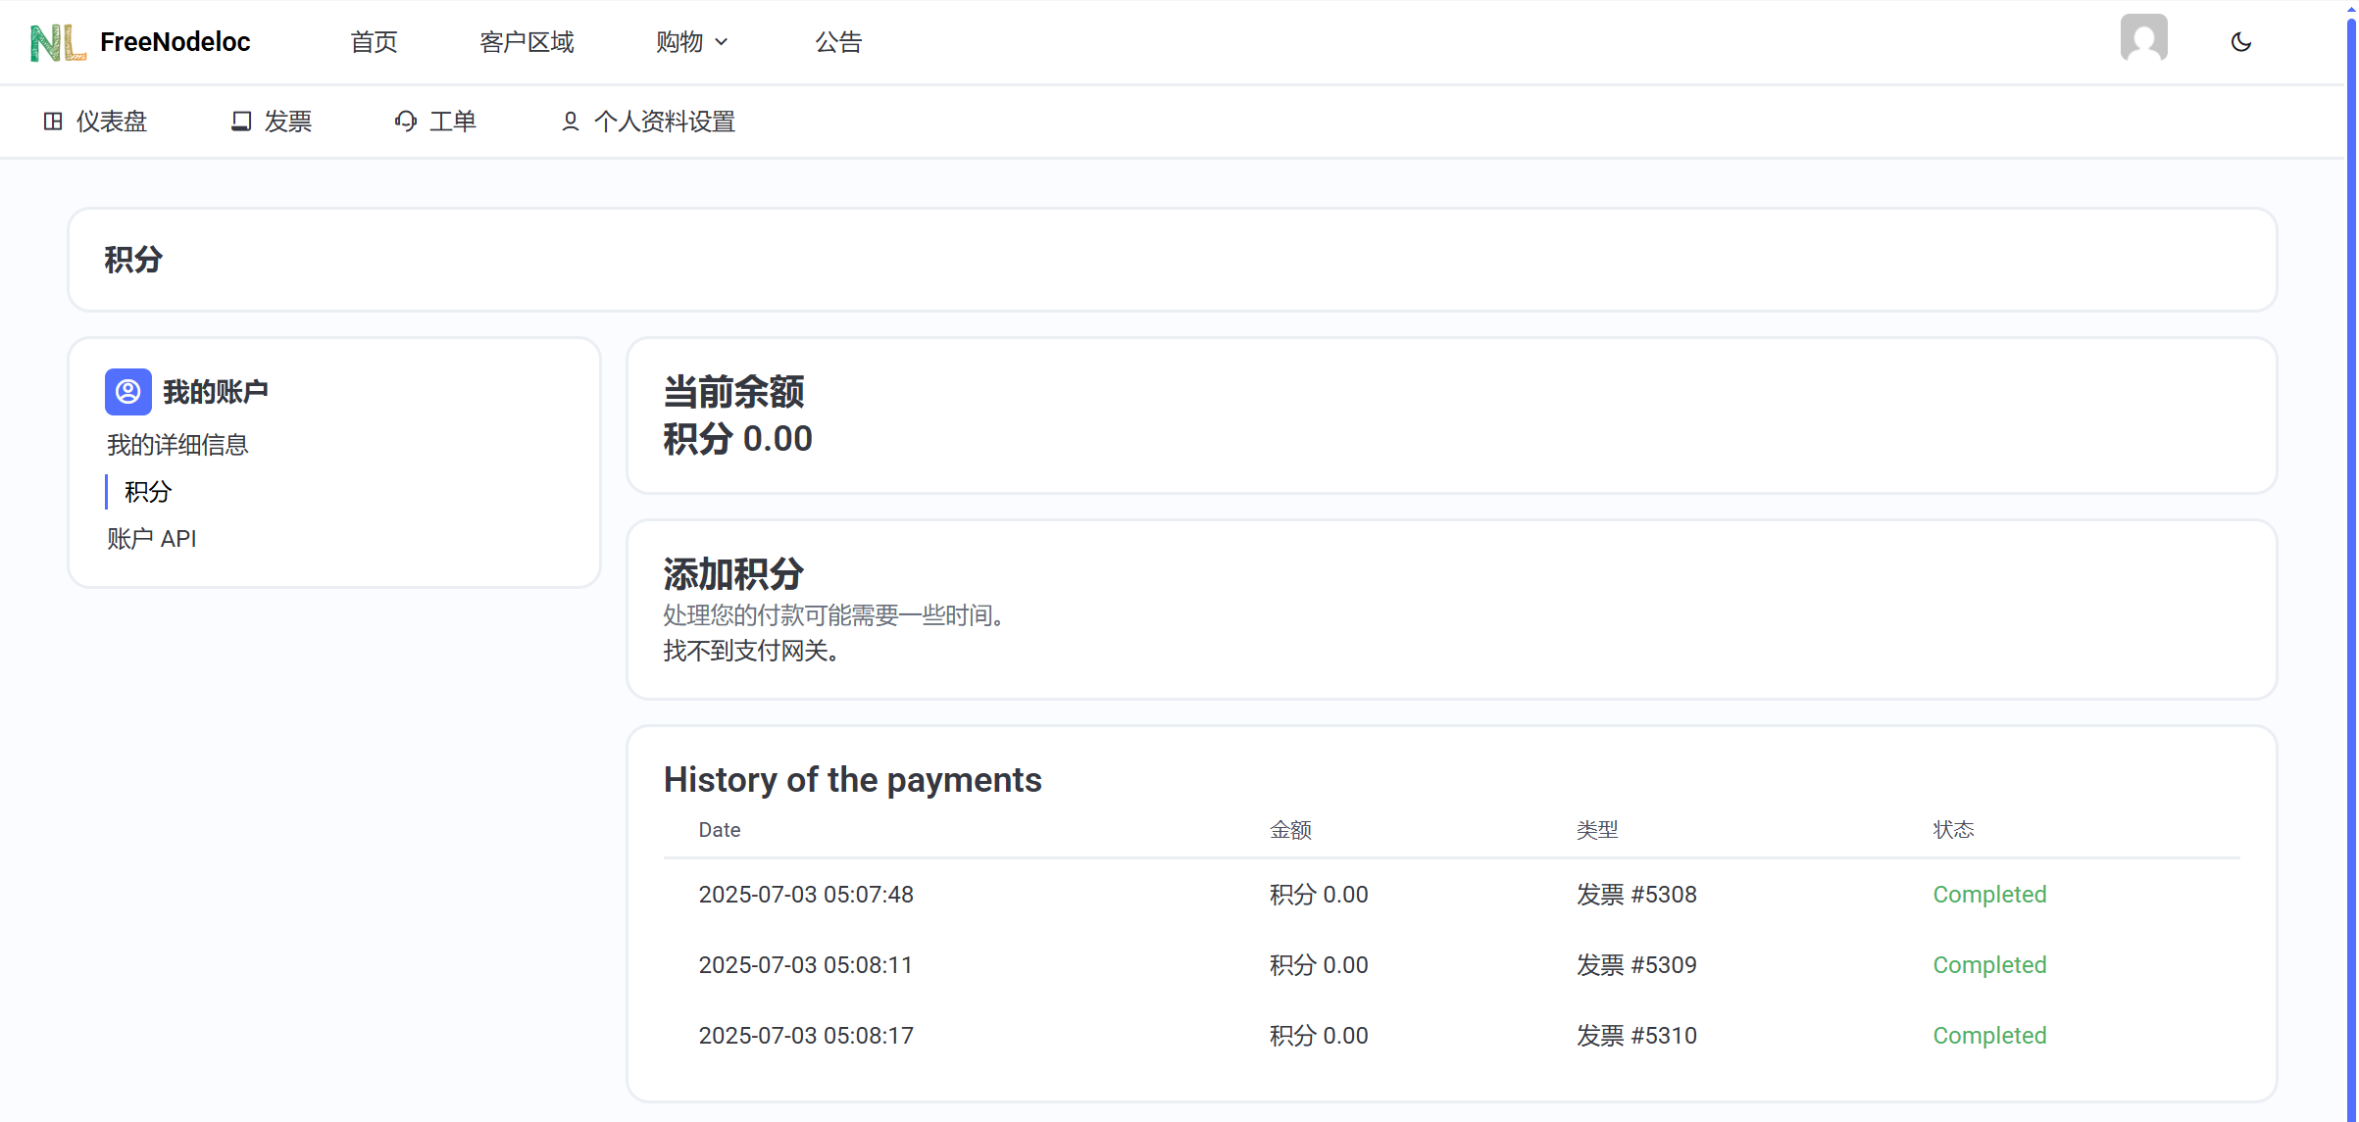Open 发票 #5309 entry

[x=1636, y=965]
